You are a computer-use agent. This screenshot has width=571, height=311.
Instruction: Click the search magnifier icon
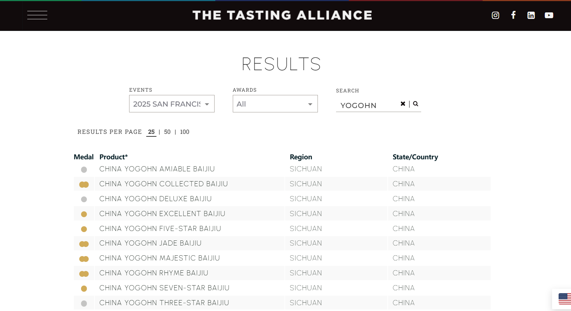[416, 104]
